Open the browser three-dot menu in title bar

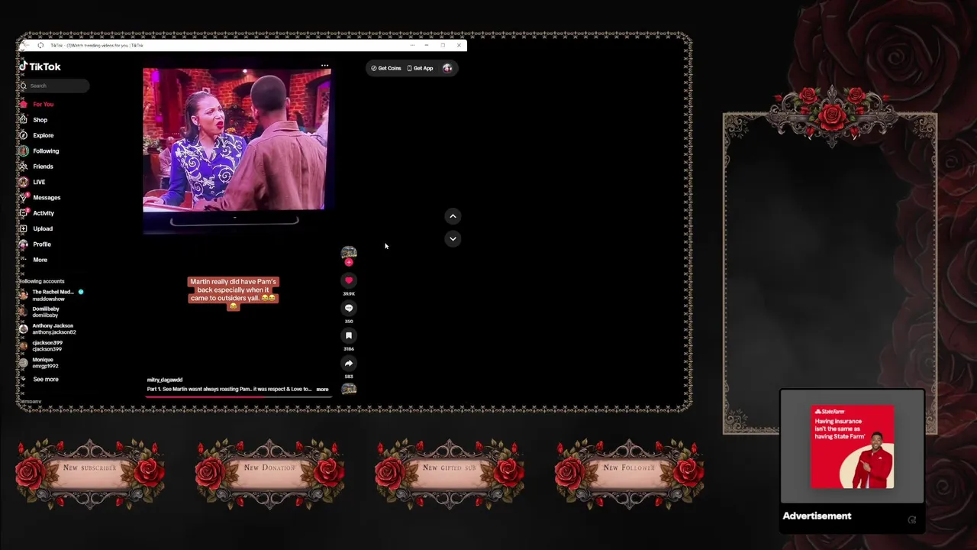pos(412,45)
